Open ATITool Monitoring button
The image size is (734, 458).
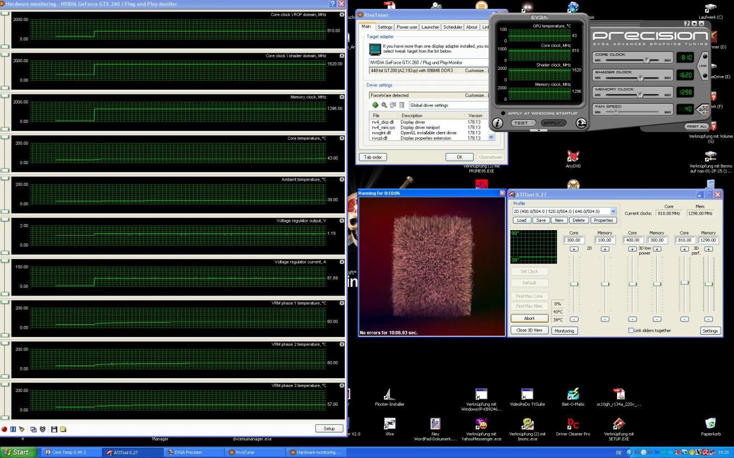point(564,331)
